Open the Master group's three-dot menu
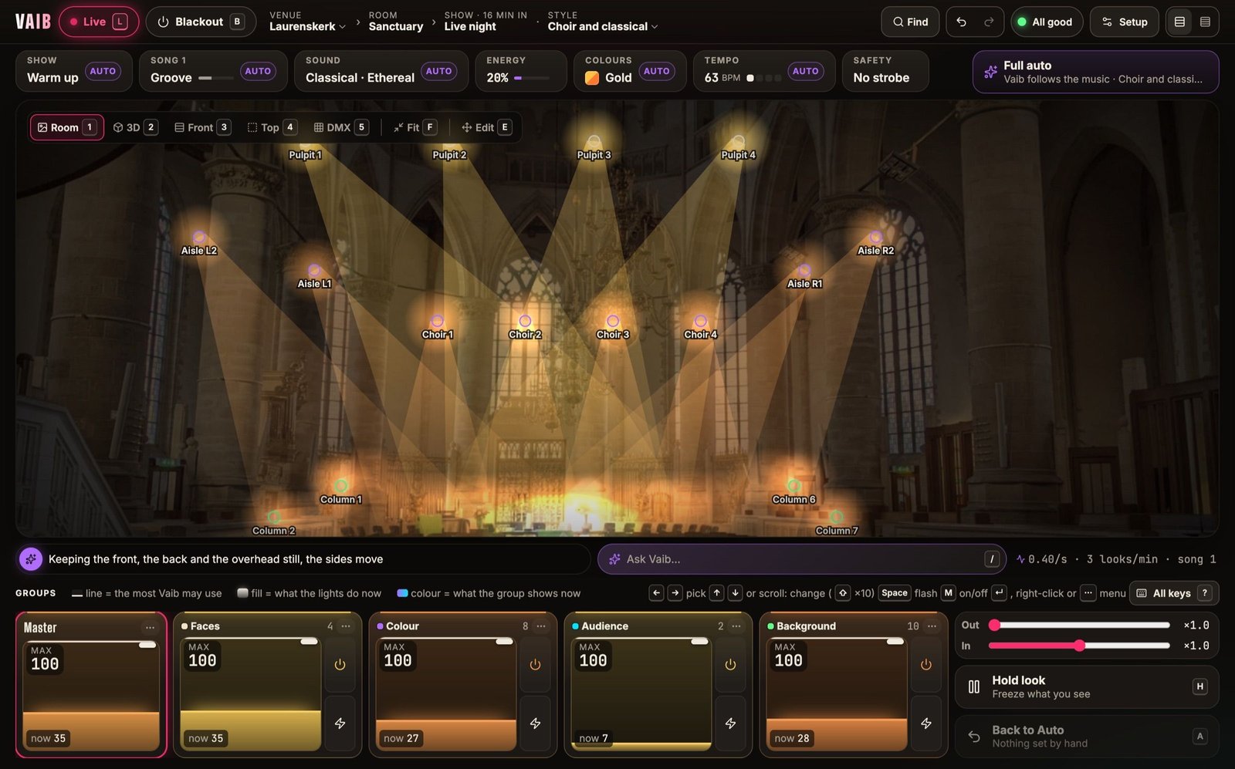Image resolution: width=1235 pixels, height=769 pixels. tap(150, 628)
